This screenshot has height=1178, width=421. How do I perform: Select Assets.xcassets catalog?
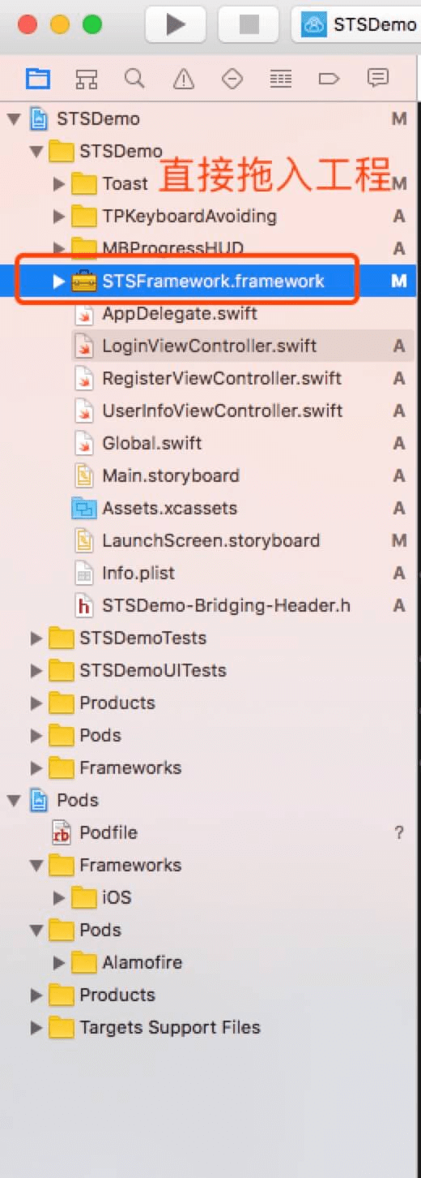coord(169,509)
